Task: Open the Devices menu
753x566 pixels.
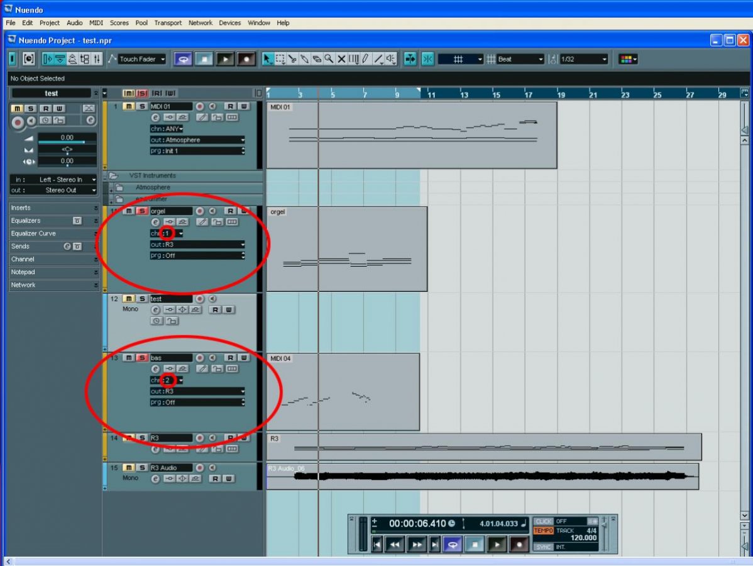Action: click(x=229, y=23)
